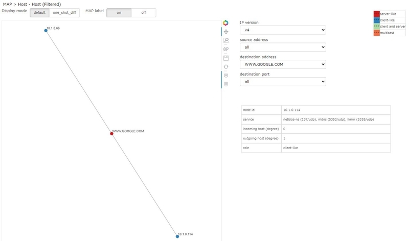Click the 'Display mode' label
This screenshot has width=409, height=241.
click(x=14, y=11)
